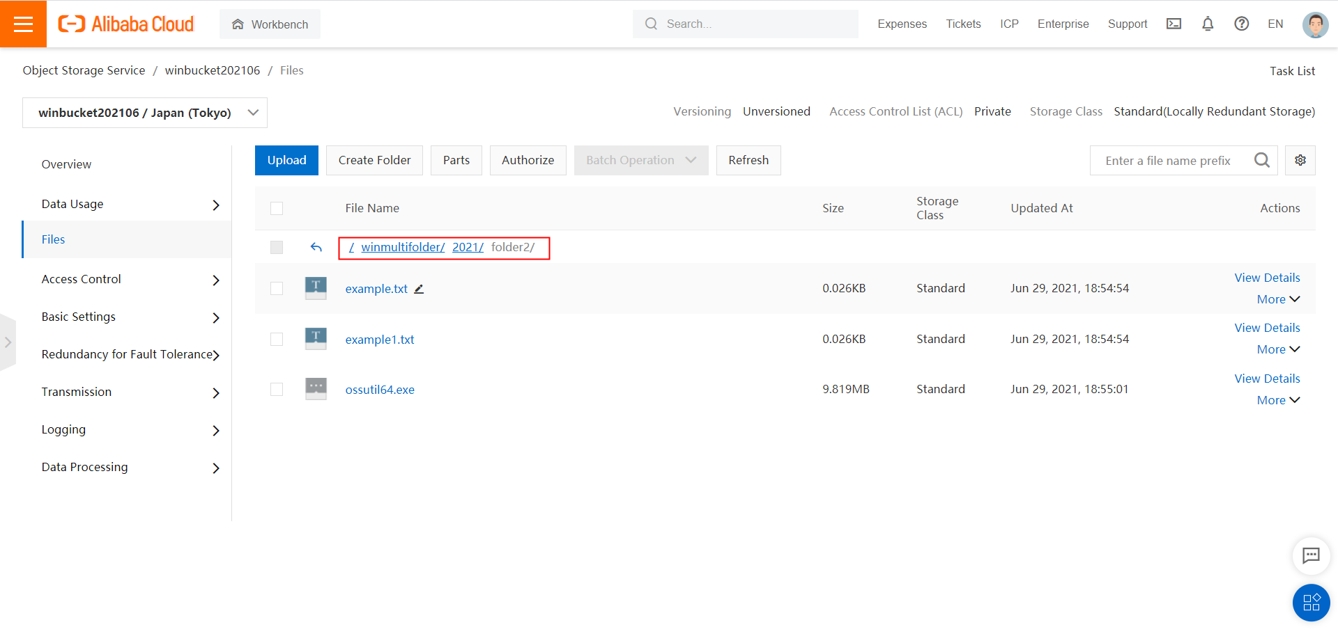Rename example.txt with the pencil icon
This screenshot has width=1338, height=636.
pyautogui.click(x=419, y=289)
